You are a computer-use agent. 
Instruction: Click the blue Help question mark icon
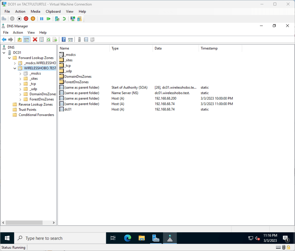pyautogui.click(x=64, y=40)
